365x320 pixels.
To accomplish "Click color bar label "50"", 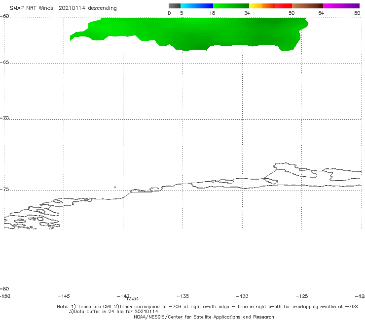I will 292,13.
